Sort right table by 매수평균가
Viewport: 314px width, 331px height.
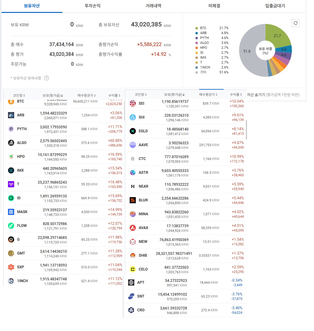(x=208, y=95)
